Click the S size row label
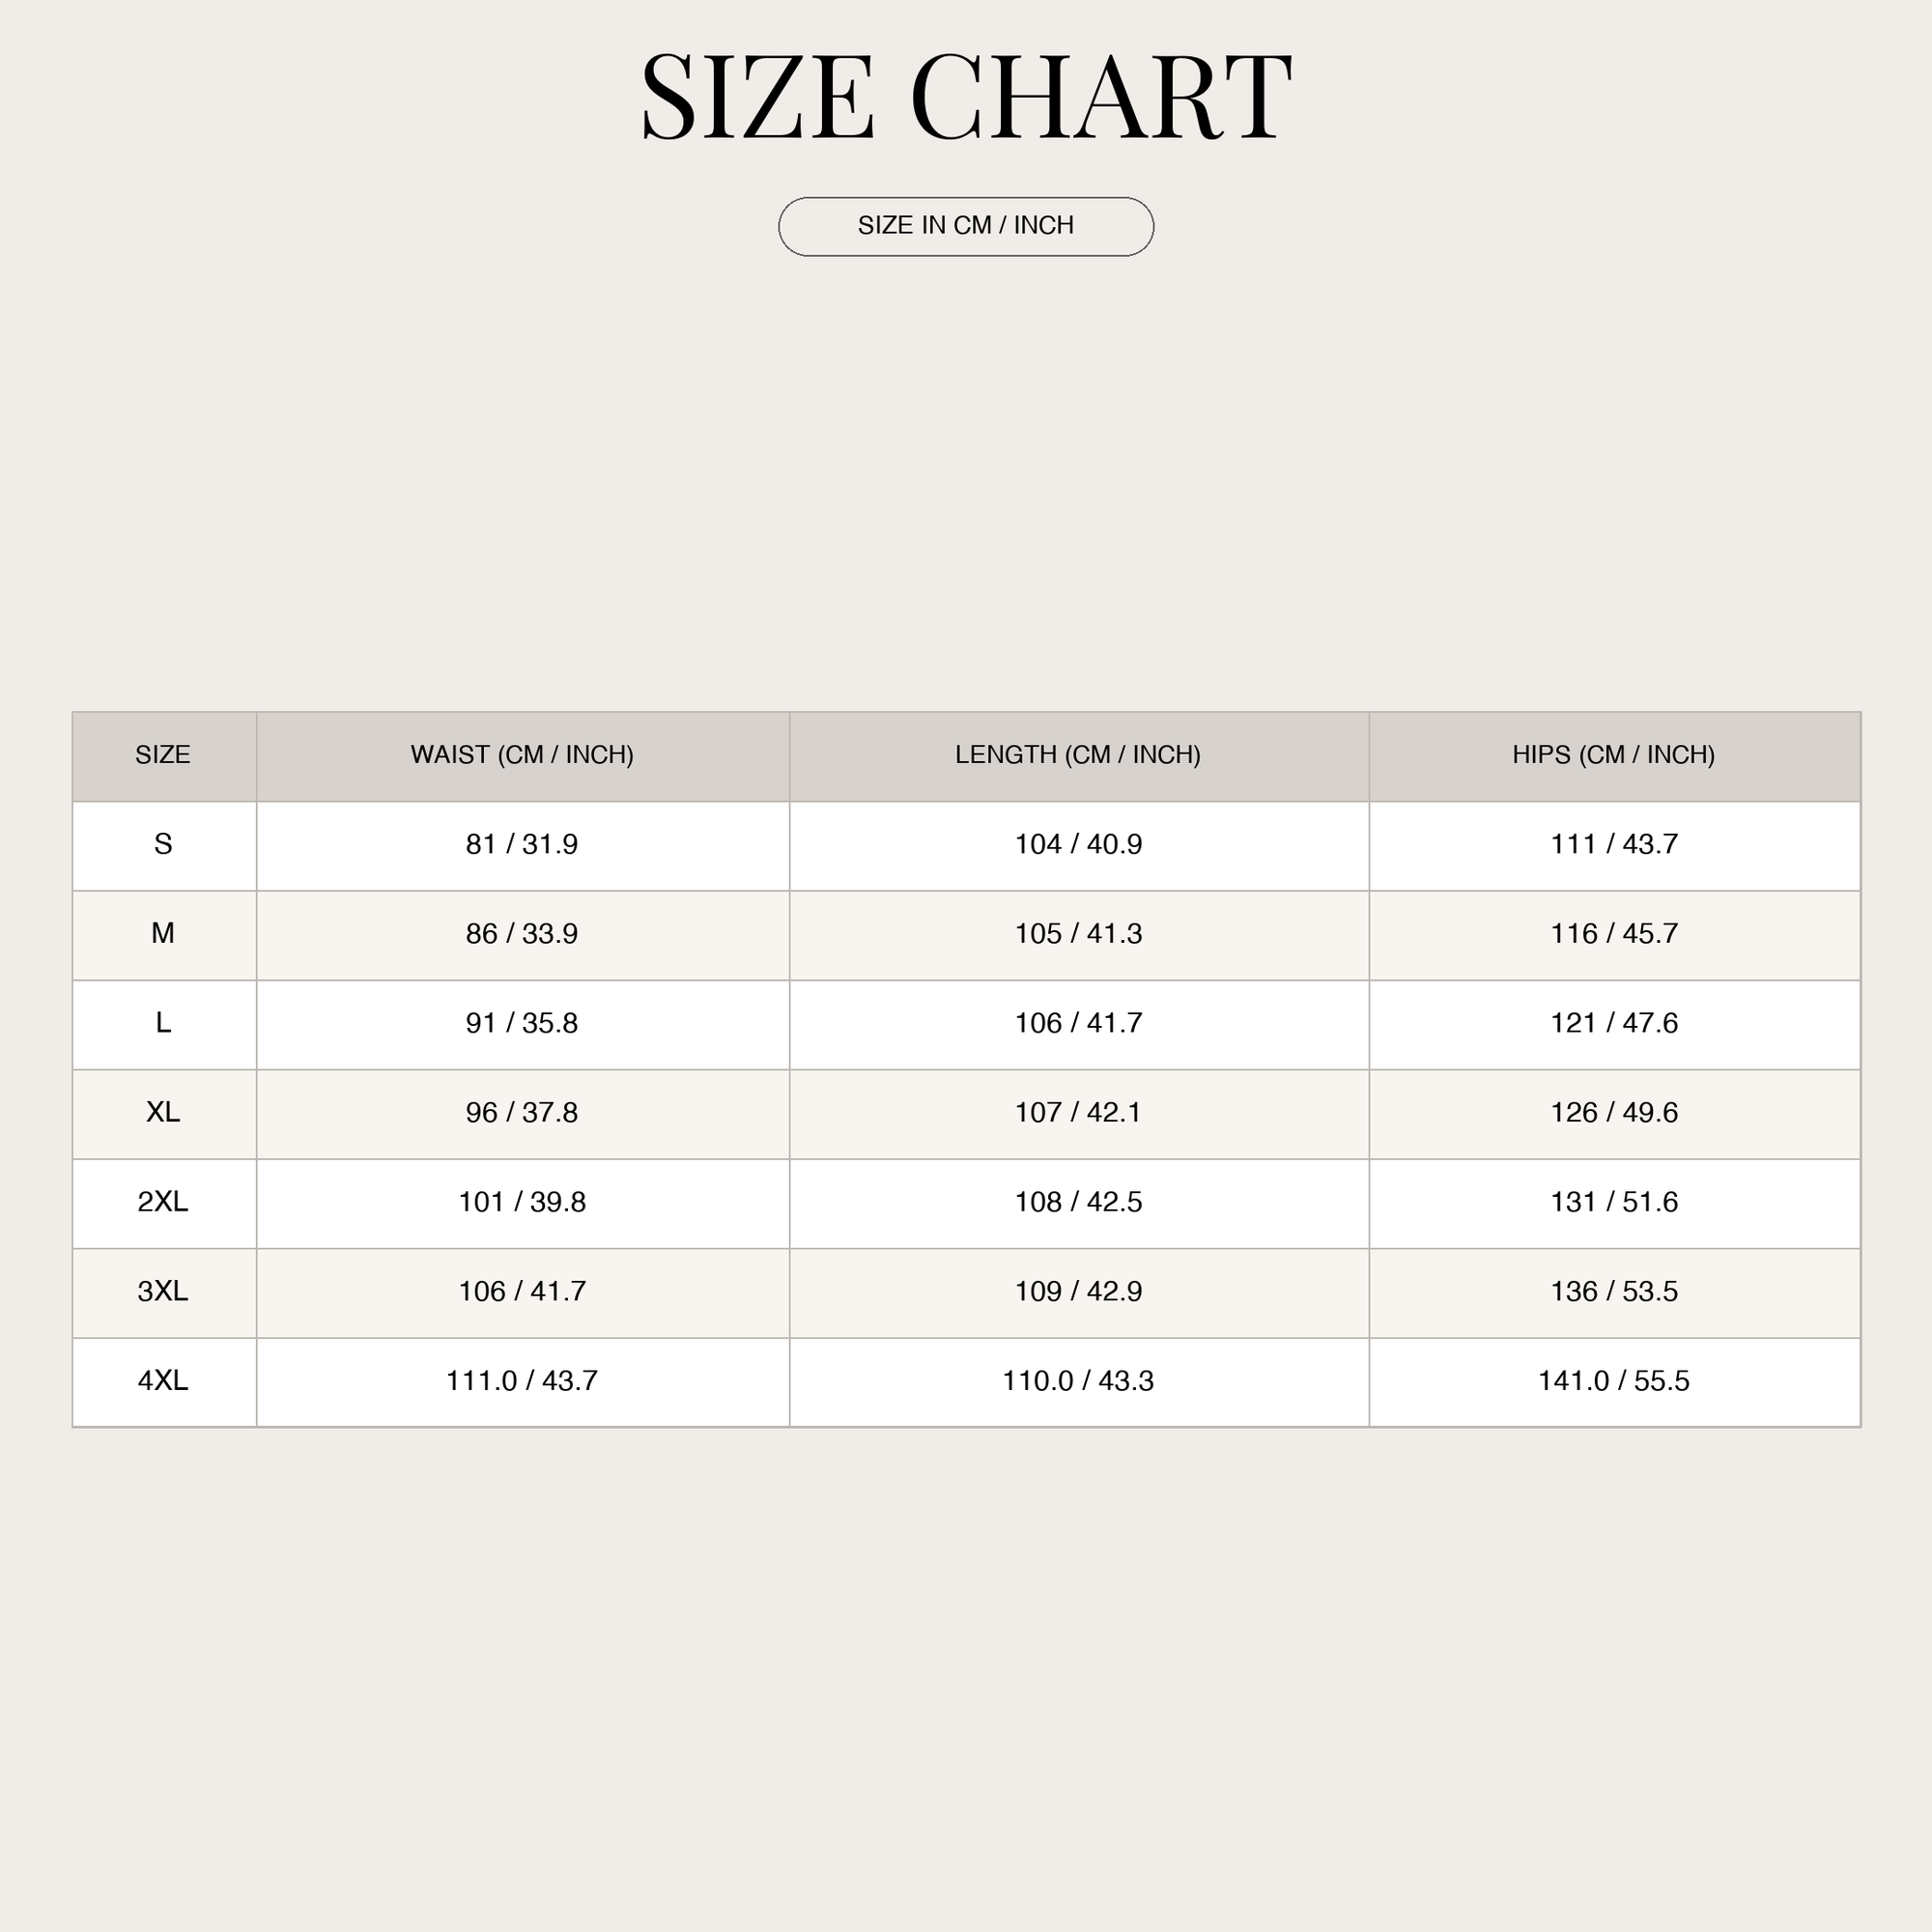Screen dimensions: 1932x1932 (163, 845)
